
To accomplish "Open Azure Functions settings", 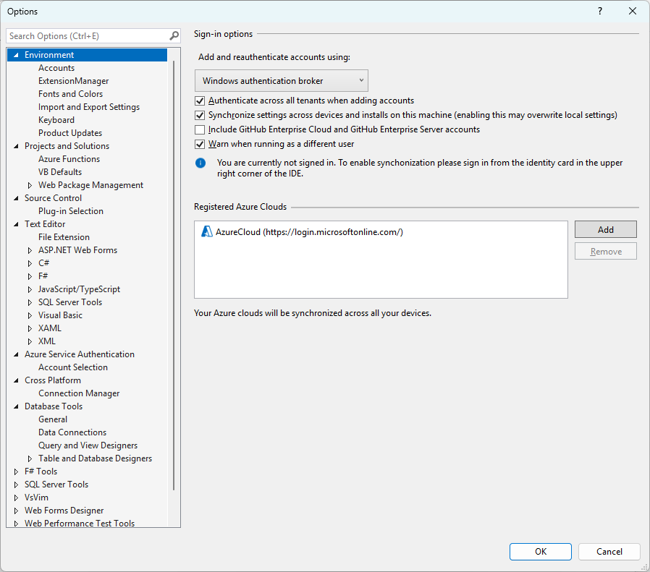I will point(69,159).
